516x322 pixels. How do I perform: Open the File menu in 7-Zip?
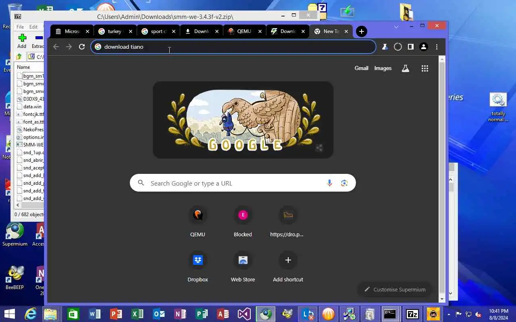point(20,27)
